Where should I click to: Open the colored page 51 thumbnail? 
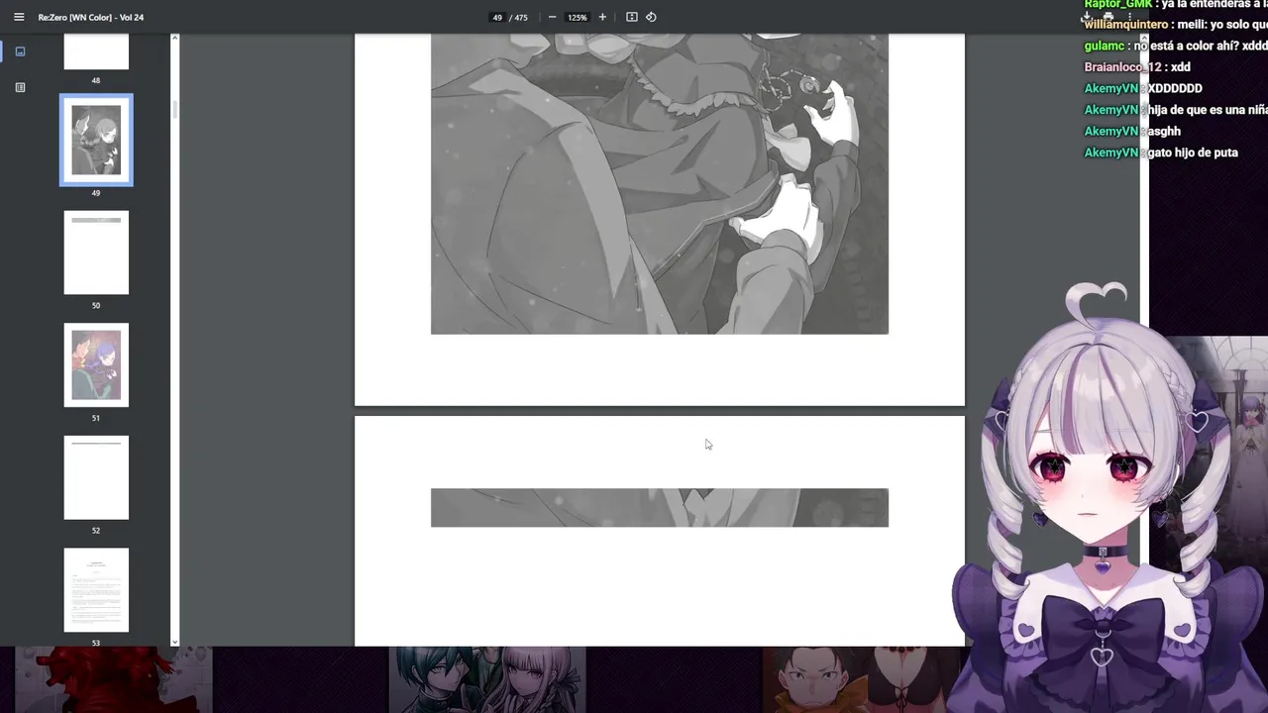(96, 364)
